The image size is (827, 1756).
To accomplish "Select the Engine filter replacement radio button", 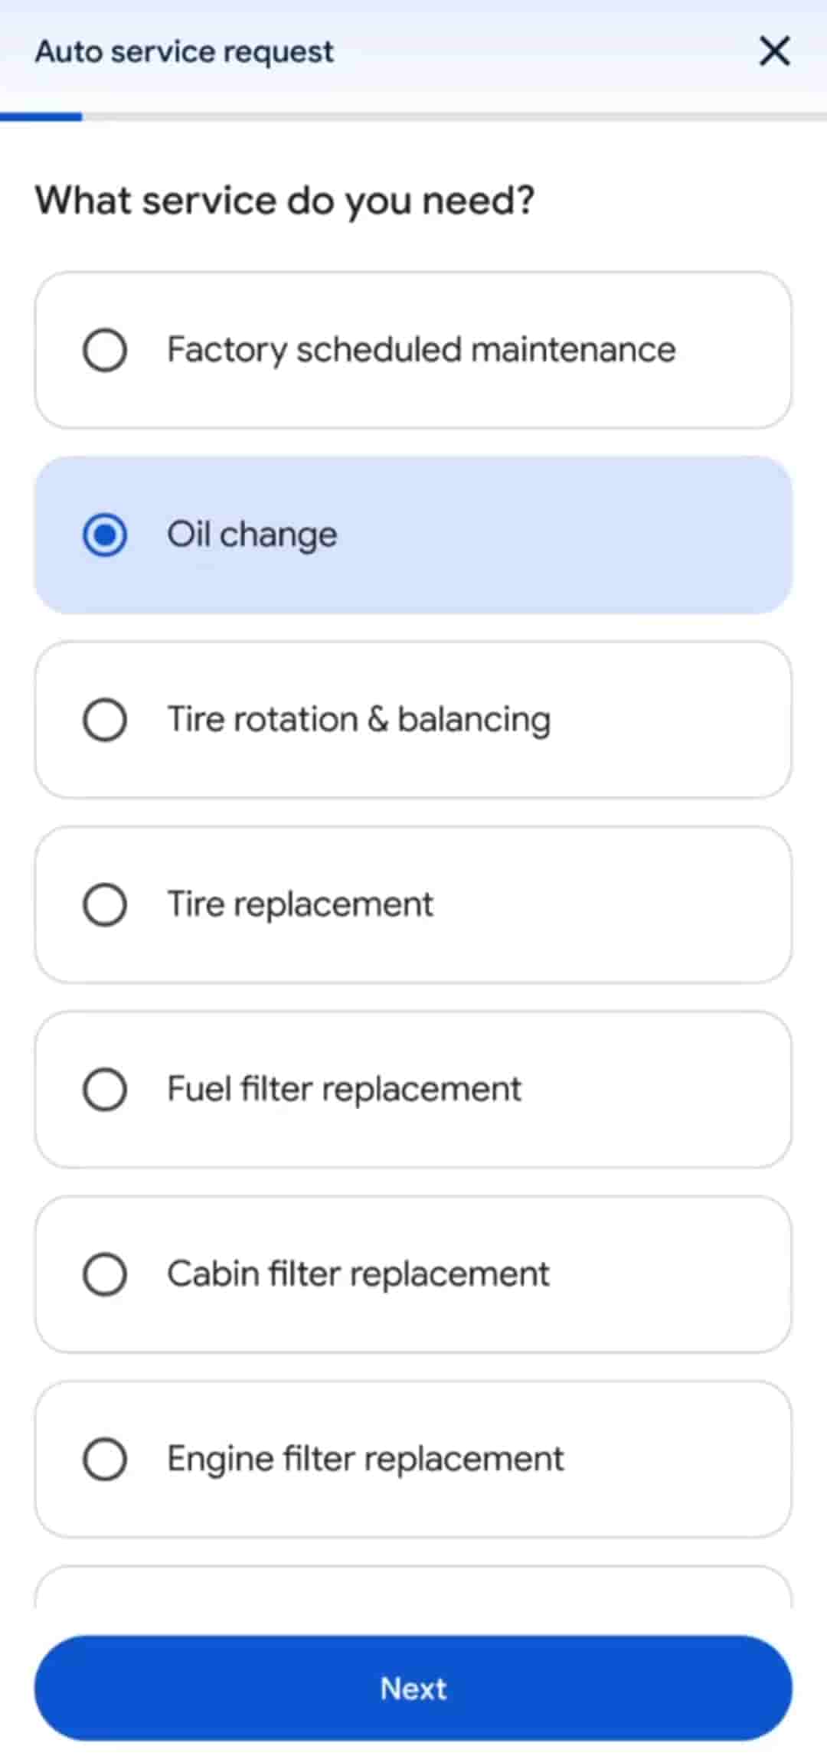I will tap(105, 1459).
